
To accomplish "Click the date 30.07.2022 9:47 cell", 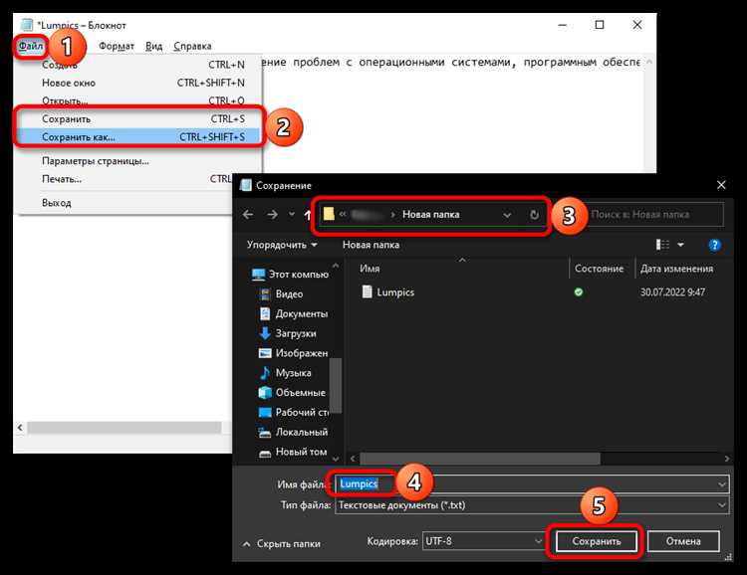I will 672,292.
